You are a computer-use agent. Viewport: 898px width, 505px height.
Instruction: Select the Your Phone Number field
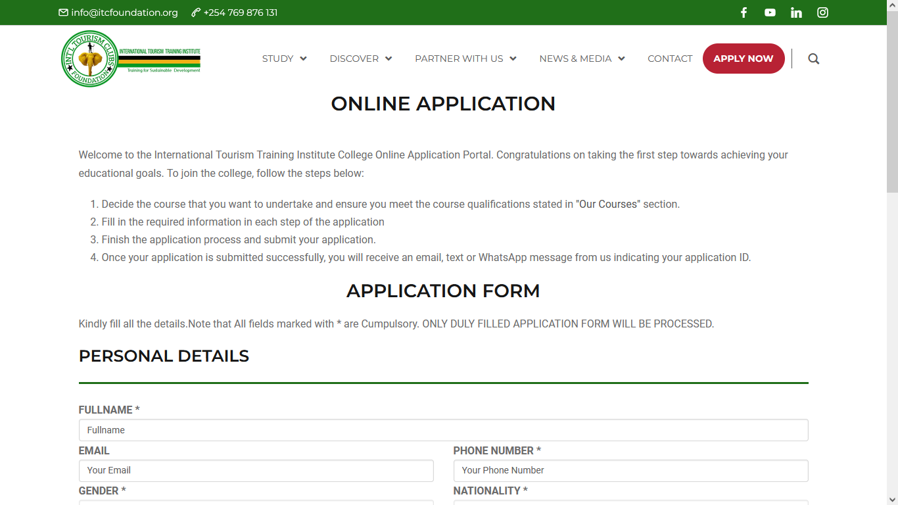(x=630, y=470)
